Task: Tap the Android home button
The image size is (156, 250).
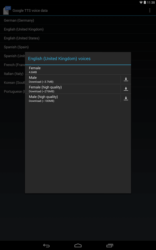Action: click(78, 245)
